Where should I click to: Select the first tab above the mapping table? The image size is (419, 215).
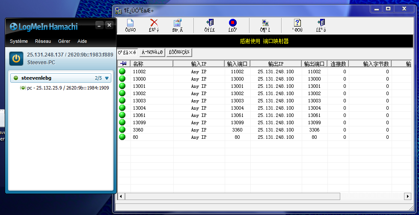127,52
